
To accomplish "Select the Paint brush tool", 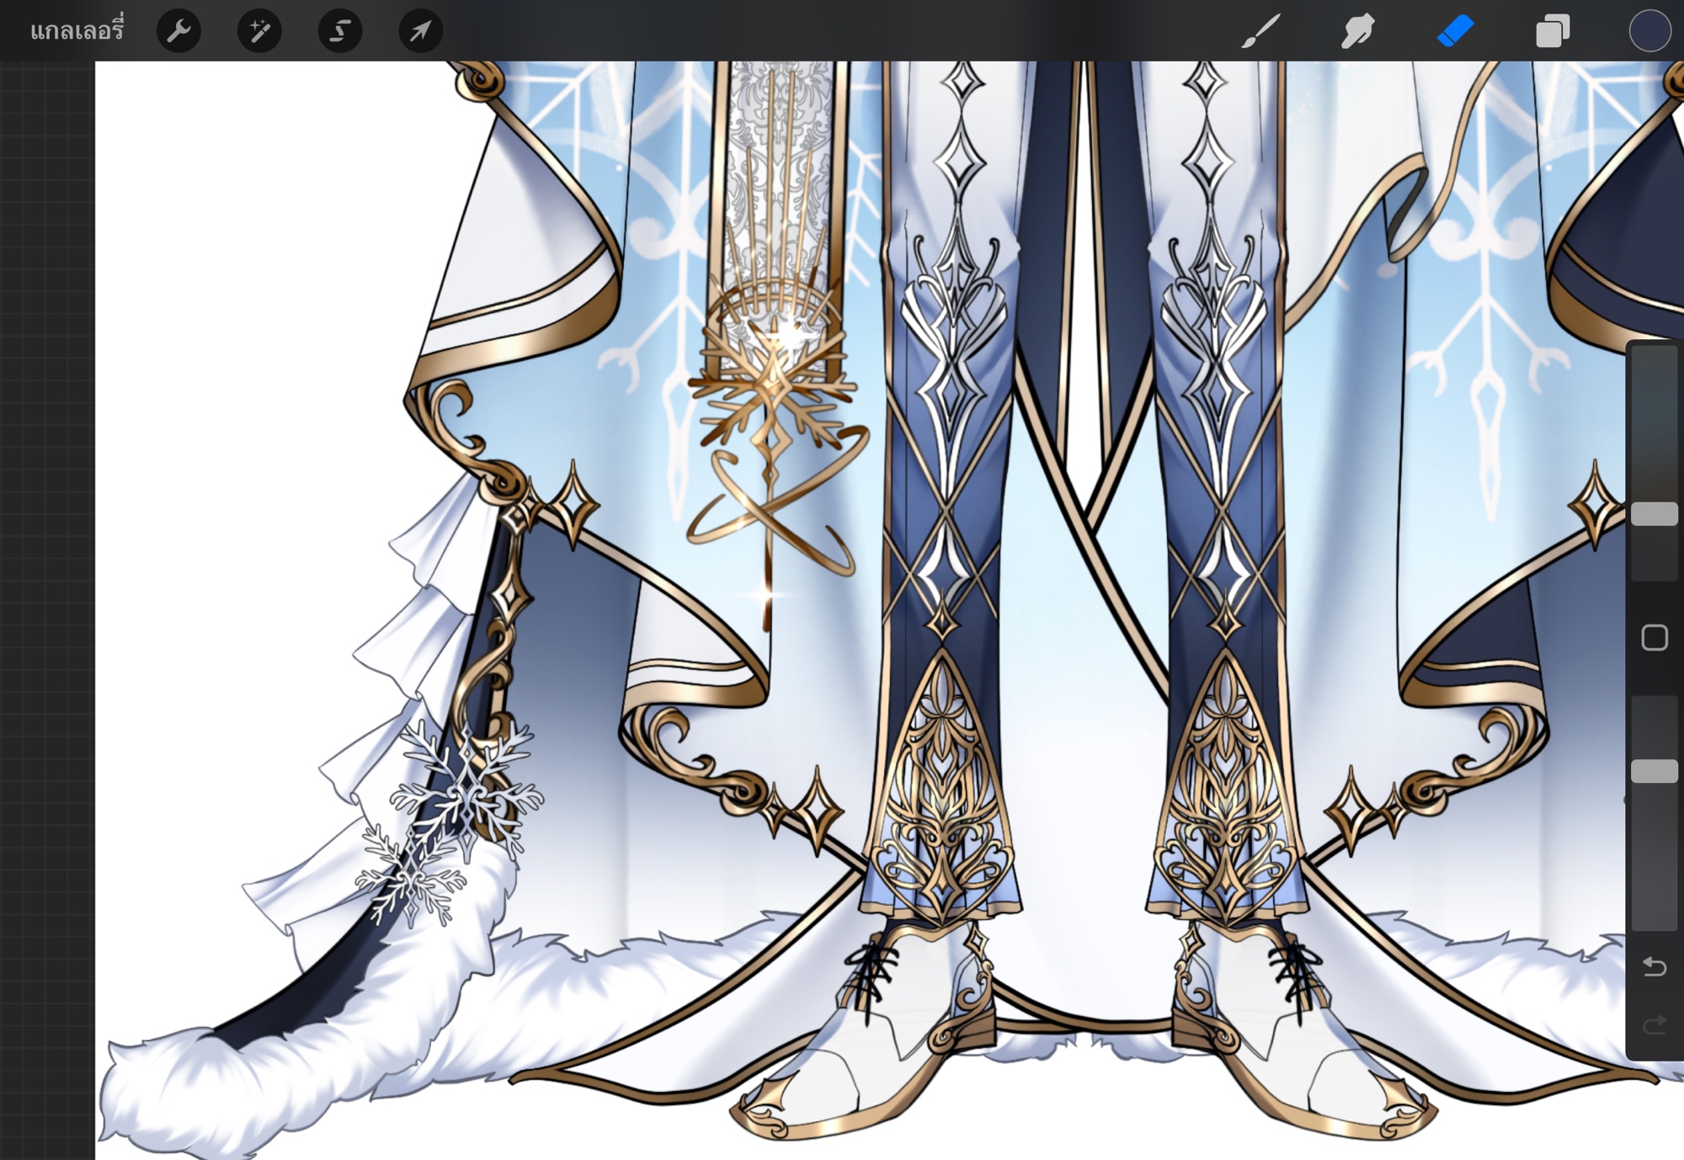I will [x=1260, y=31].
